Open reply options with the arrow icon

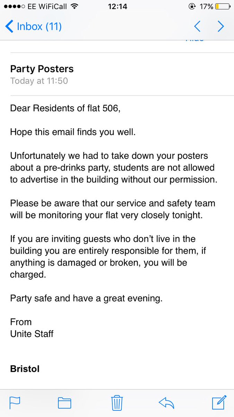point(166,403)
